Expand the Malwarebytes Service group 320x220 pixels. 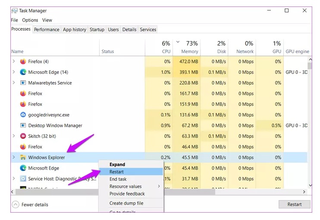click(x=14, y=83)
